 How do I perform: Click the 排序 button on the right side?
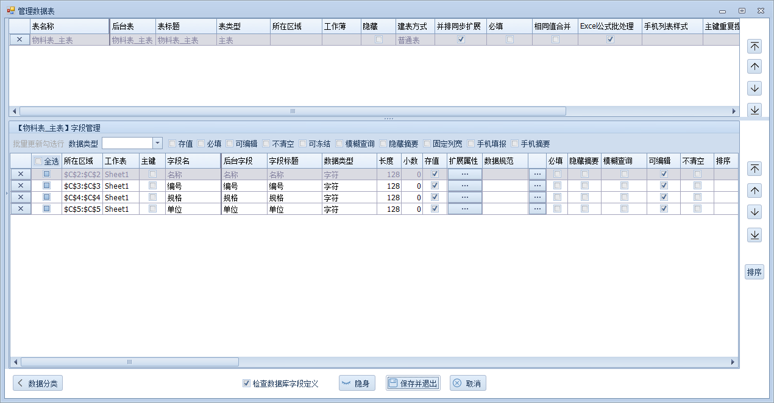tap(754, 272)
